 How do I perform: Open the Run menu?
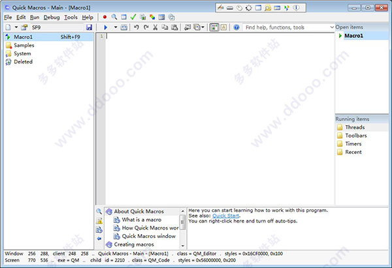coord(35,17)
